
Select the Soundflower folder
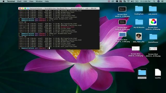pos(153,37)
